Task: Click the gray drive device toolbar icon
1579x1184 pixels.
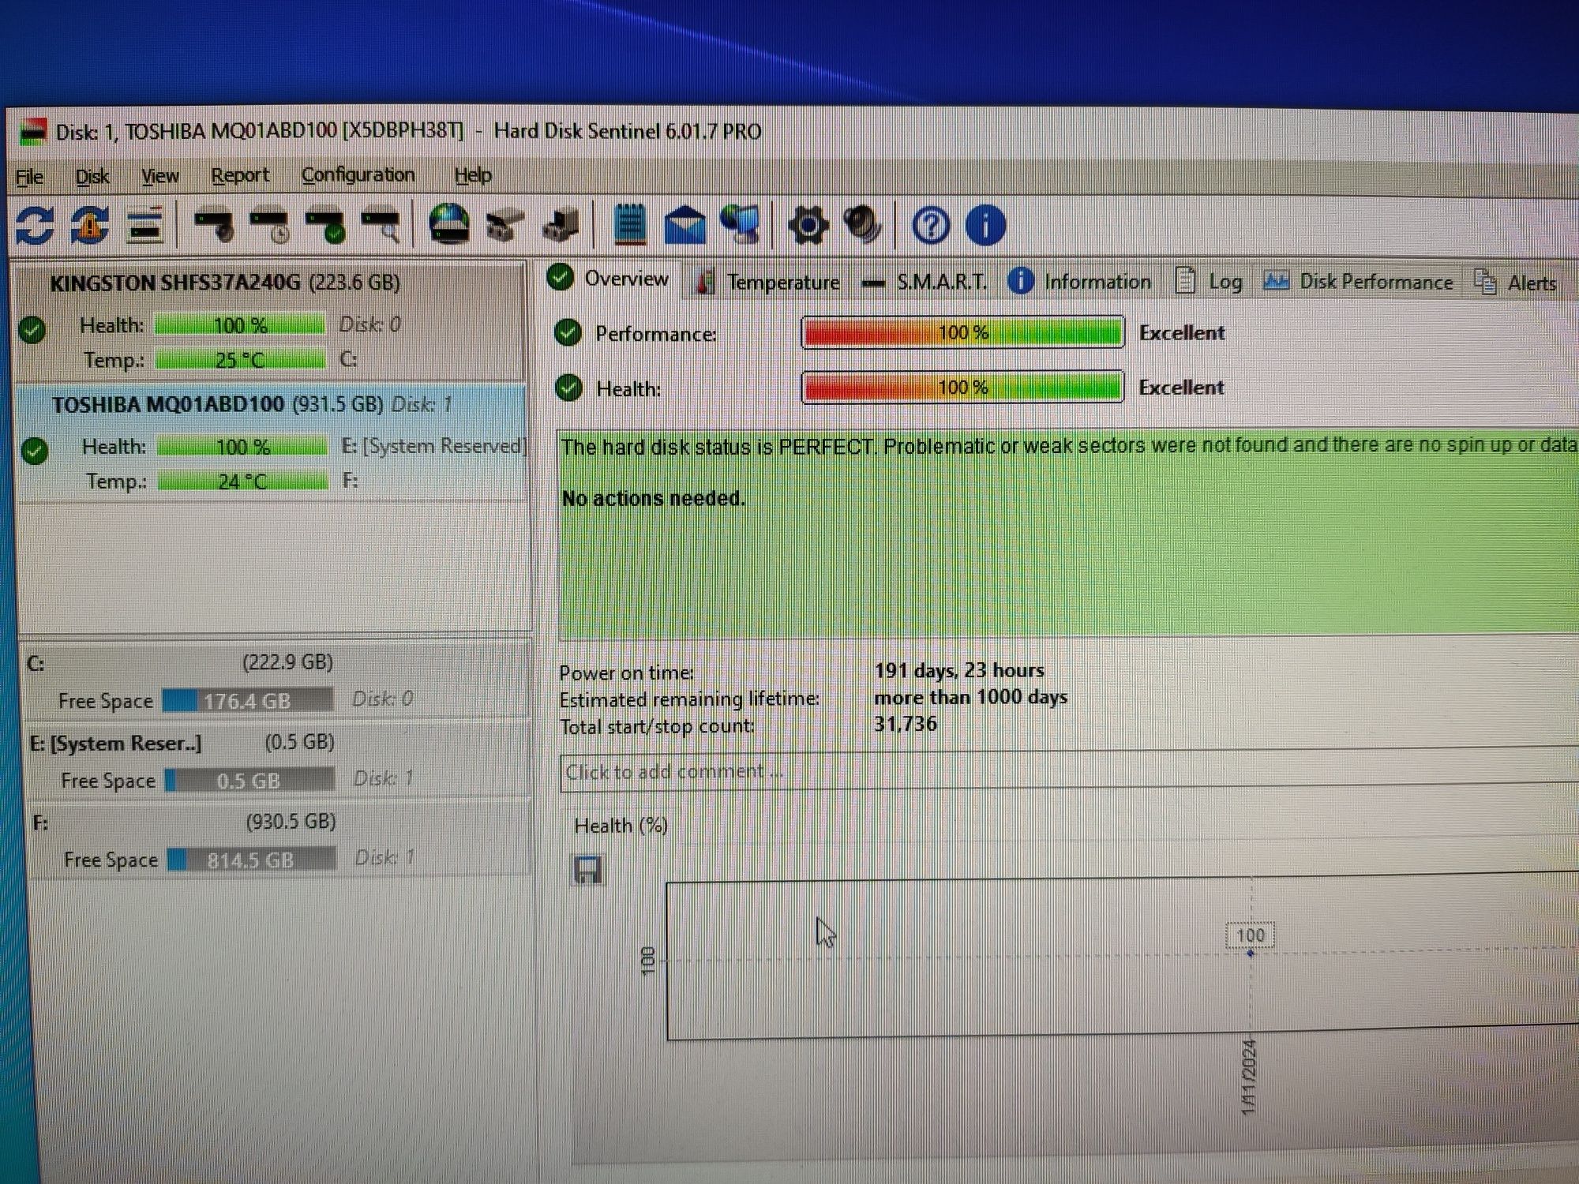Action: pos(505,226)
